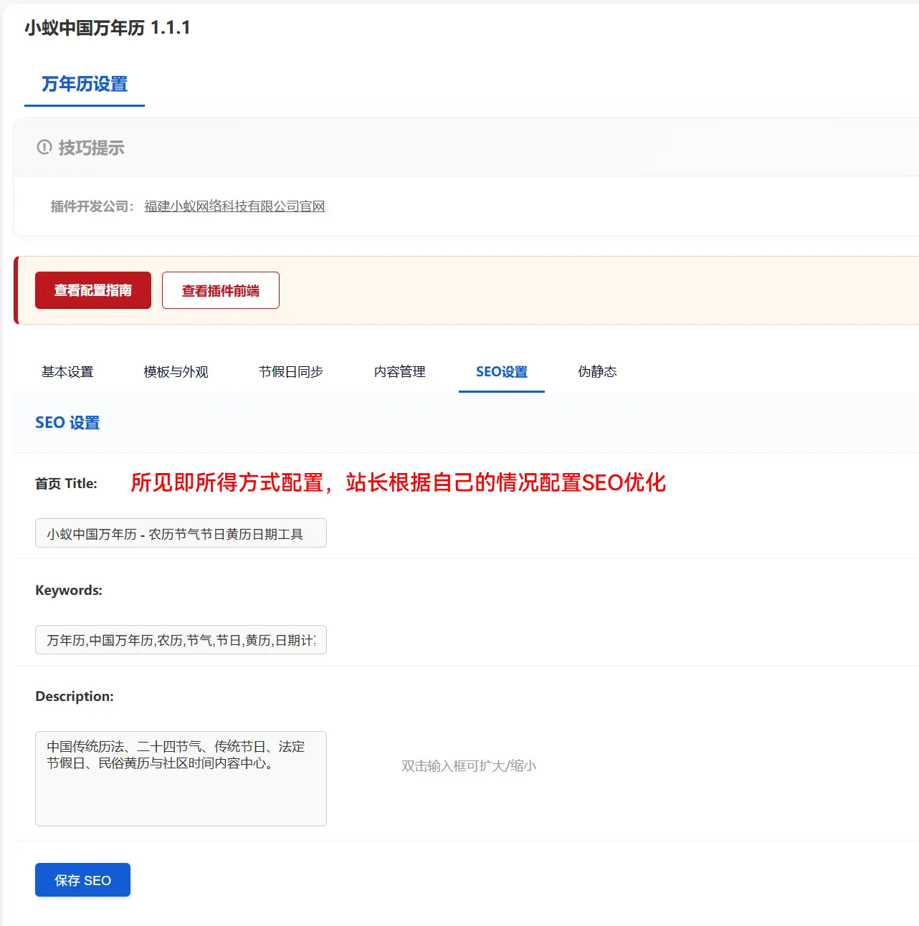Open the 节假日同步 tab
The width and height of the screenshot is (919, 926).
coord(291,372)
